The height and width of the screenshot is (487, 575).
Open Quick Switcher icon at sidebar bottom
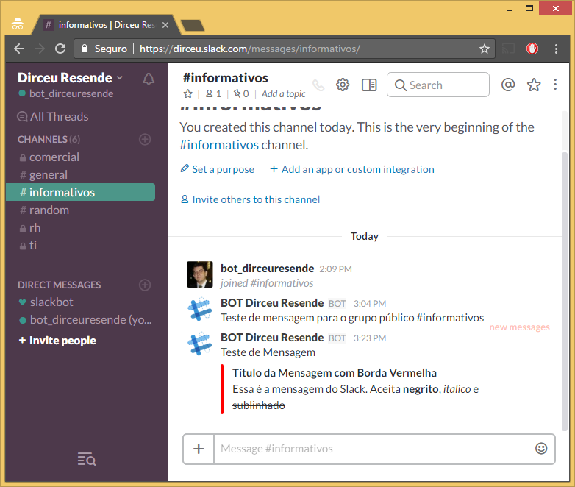[x=87, y=459]
